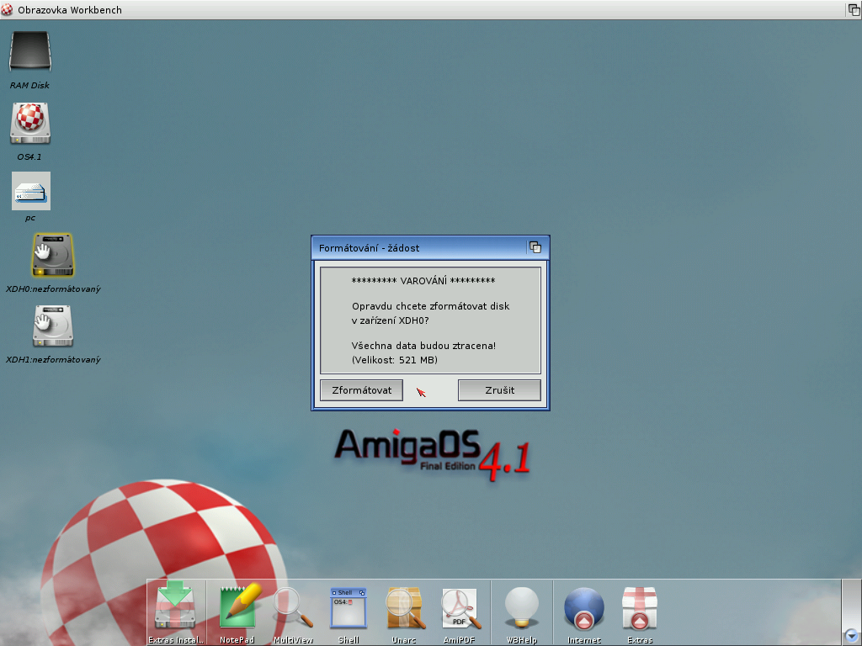Confirm formatting with the Zformátovat button
The height and width of the screenshot is (646, 862).
tap(361, 390)
